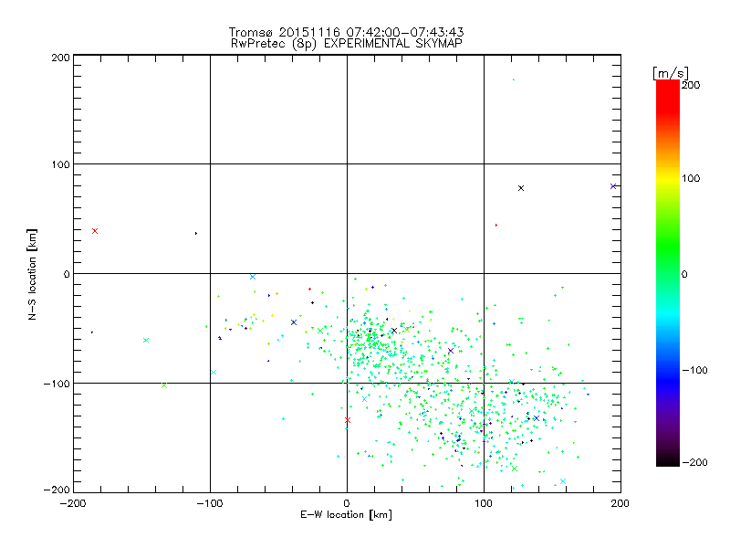Select the "E-W location [km]" axis label
Viewport: 730px width, 548px height.
pyautogui.click(x=346, y=515)
